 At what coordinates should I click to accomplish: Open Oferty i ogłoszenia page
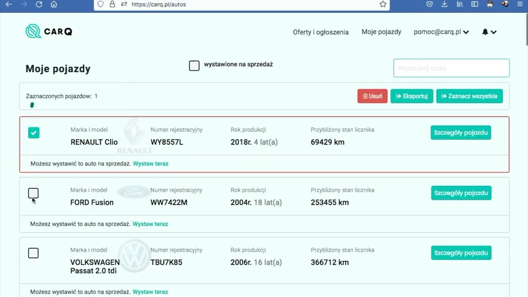(x=321, y=32)
